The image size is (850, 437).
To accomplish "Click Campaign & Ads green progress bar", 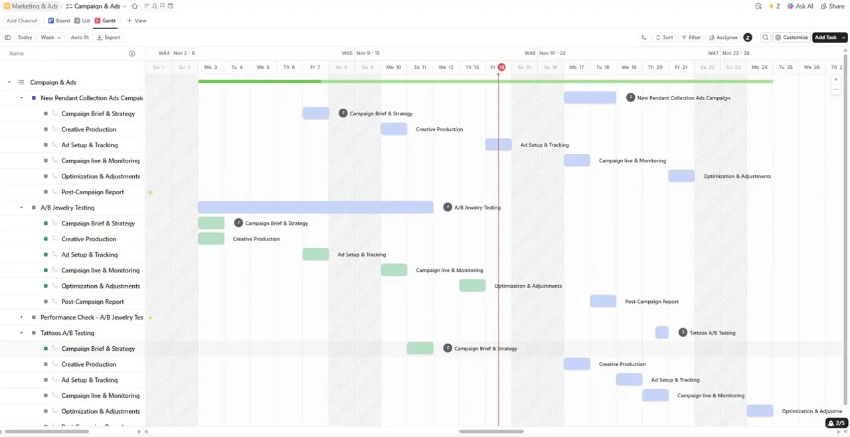I will [x=485, y=82].
